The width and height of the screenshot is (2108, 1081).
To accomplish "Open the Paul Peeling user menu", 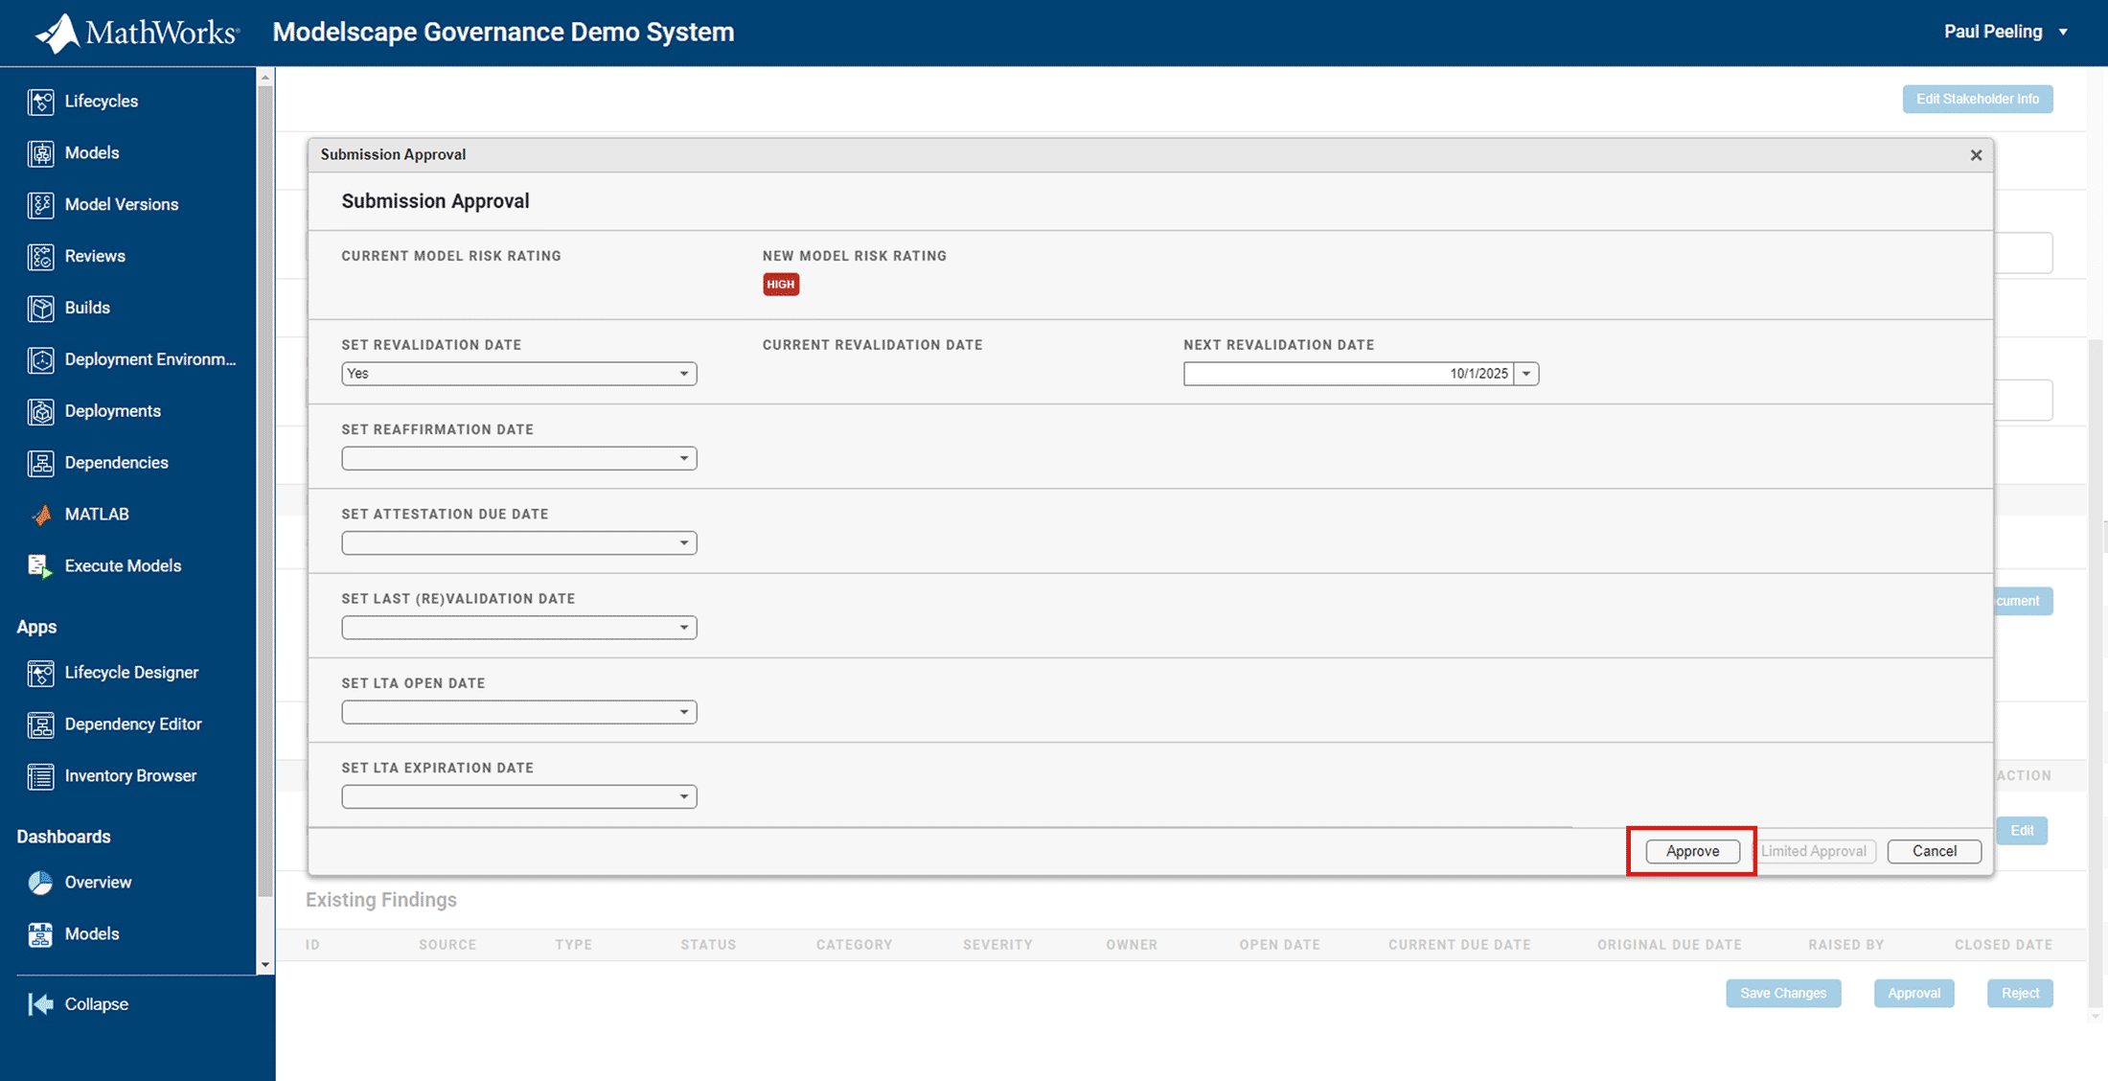I will coord(2005,32).
